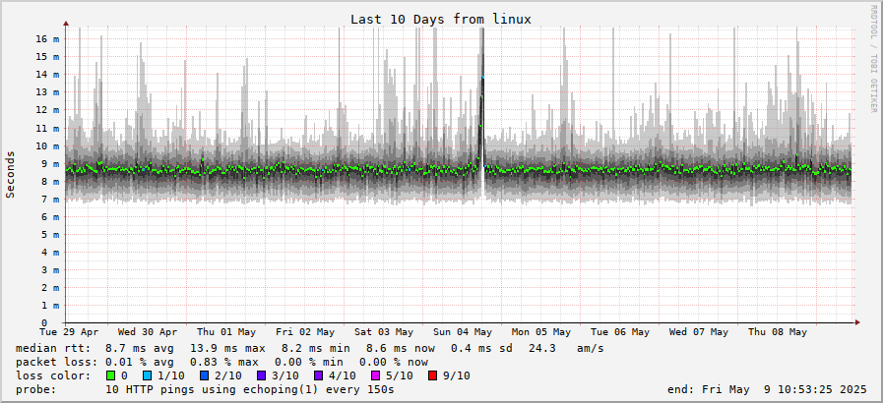The height and width of the screenshot is (403, 883).
Task: Click the 'loss color:' row label
Action: pyautogui.click(x=53, y=375)
